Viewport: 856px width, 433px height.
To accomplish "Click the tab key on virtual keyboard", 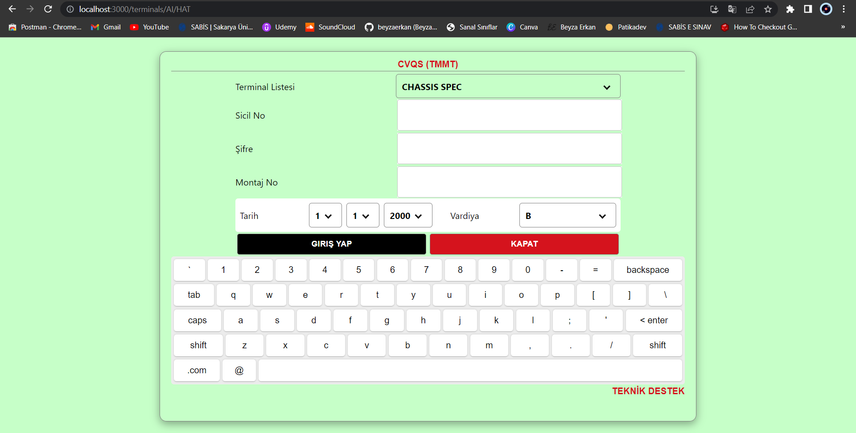I will click(x=194, y=295).
